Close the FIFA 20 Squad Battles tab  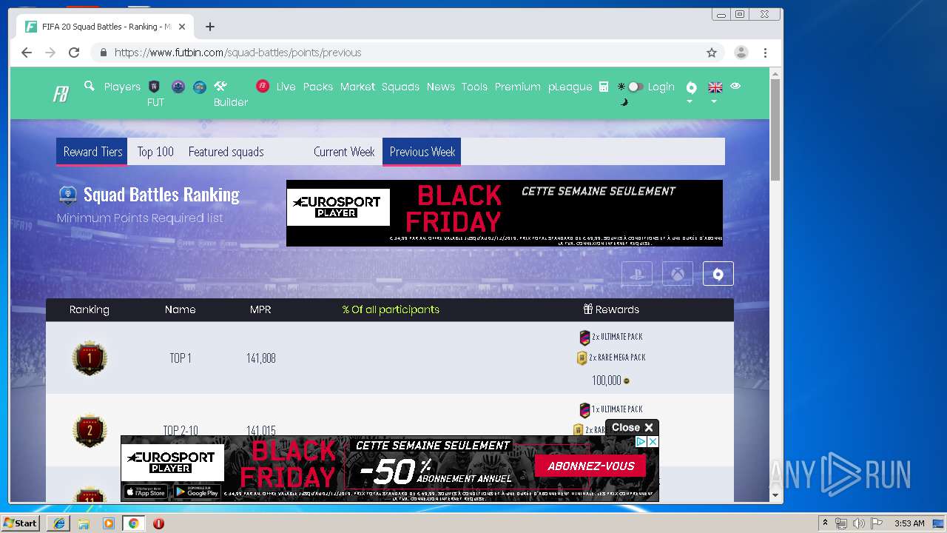[x=182, y=27]
